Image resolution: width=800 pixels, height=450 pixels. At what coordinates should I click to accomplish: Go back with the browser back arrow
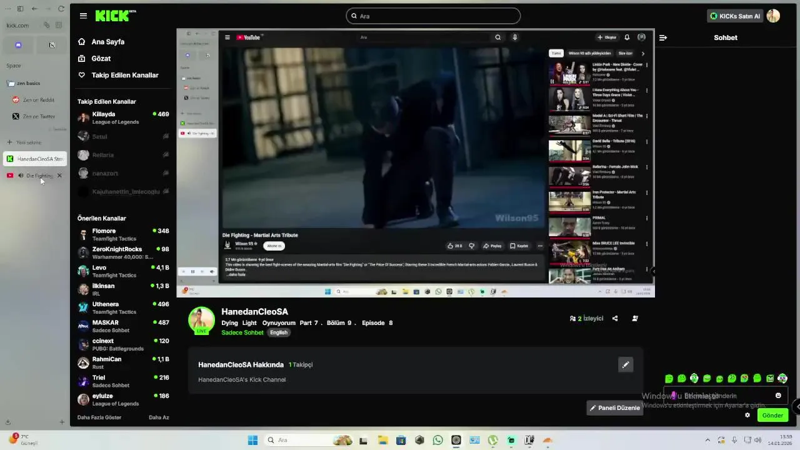34,9
